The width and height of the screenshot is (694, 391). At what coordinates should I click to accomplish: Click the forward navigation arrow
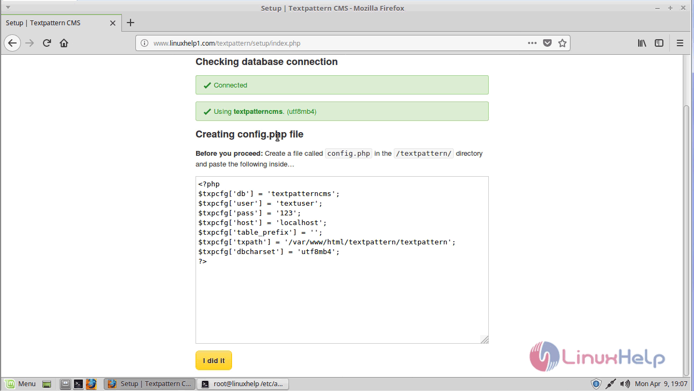coord(30,43)
